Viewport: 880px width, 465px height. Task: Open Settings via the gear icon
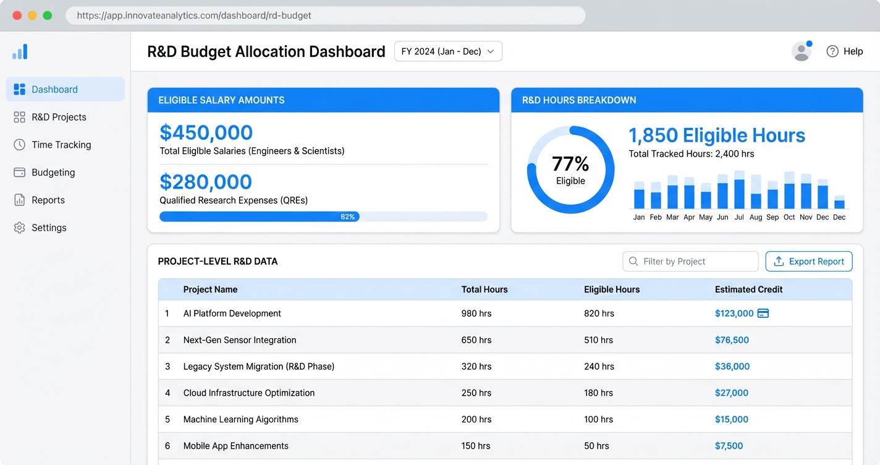(x=19, y=228)
